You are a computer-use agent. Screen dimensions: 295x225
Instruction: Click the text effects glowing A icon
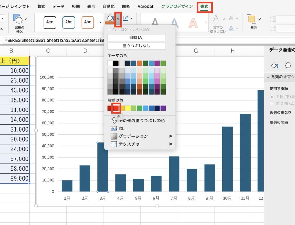click(231, 29)
